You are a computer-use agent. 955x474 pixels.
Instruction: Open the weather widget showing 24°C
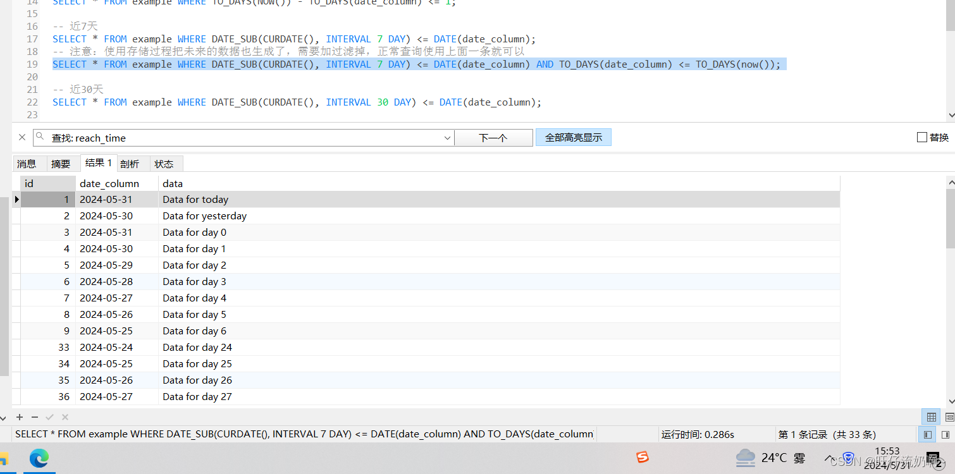pos(770,458)
